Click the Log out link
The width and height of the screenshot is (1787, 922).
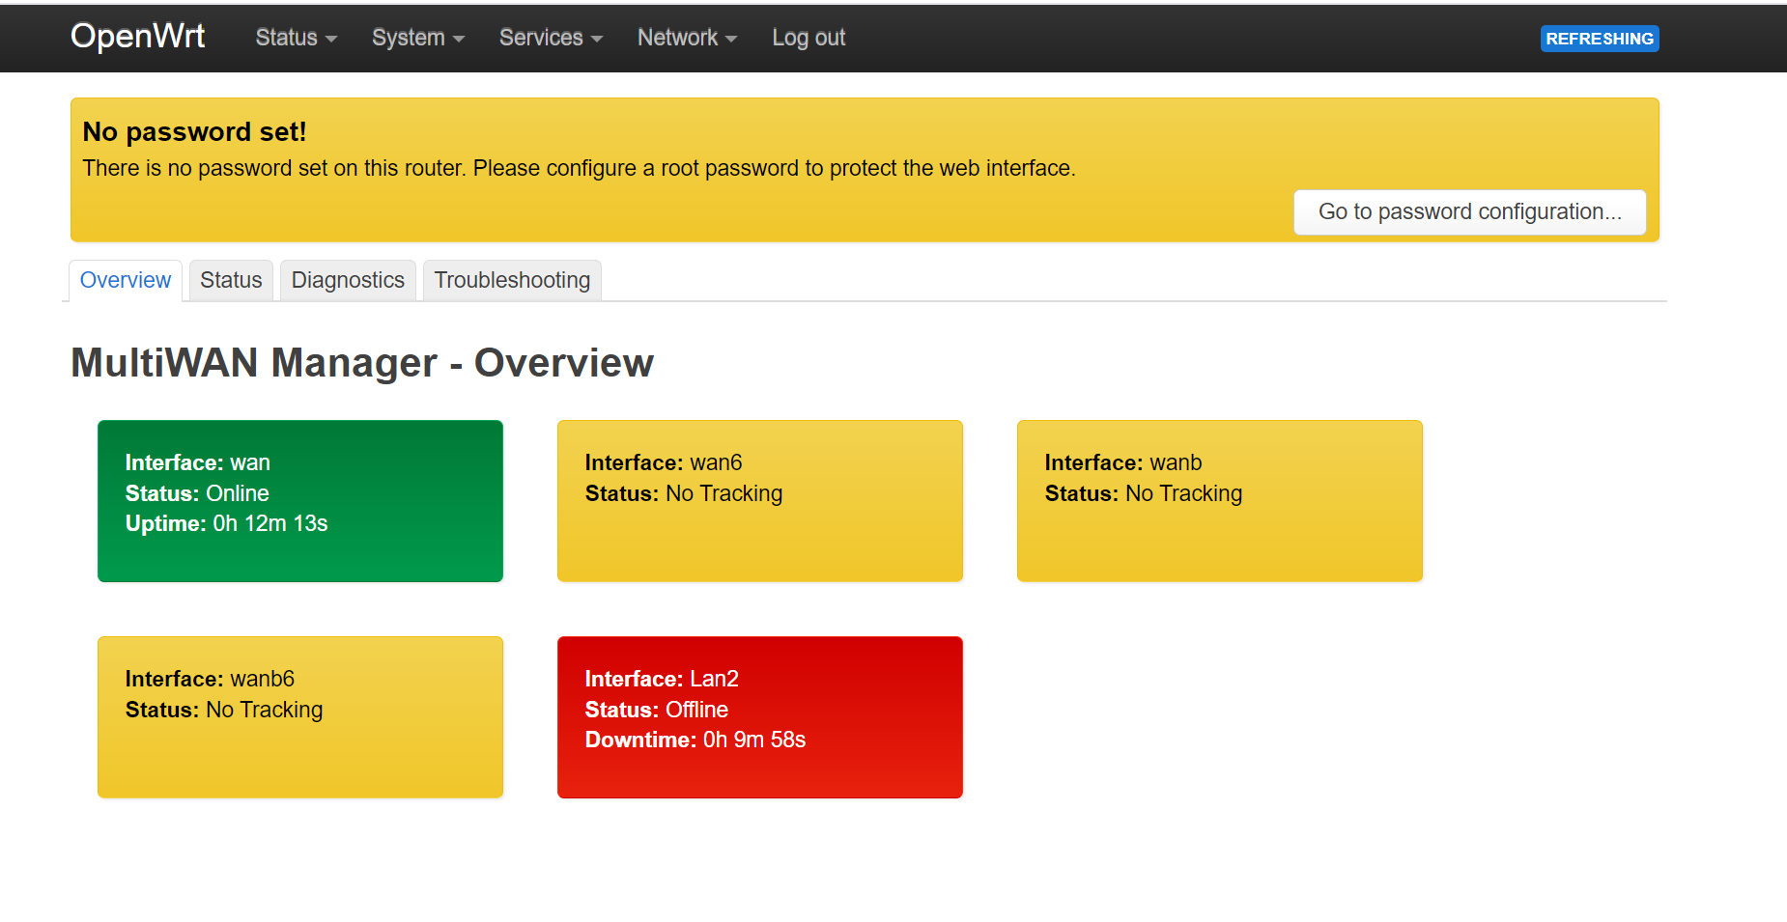click(808, 38)
